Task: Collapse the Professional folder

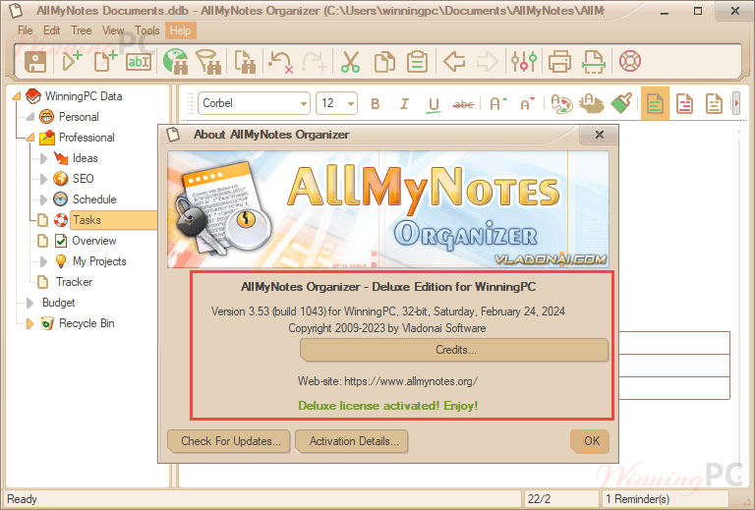Action: pos(30,138)
